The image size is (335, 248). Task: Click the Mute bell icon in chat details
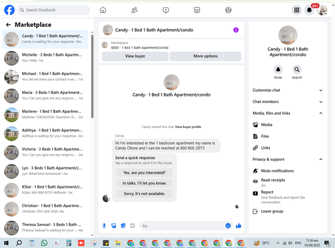(278, 70)
